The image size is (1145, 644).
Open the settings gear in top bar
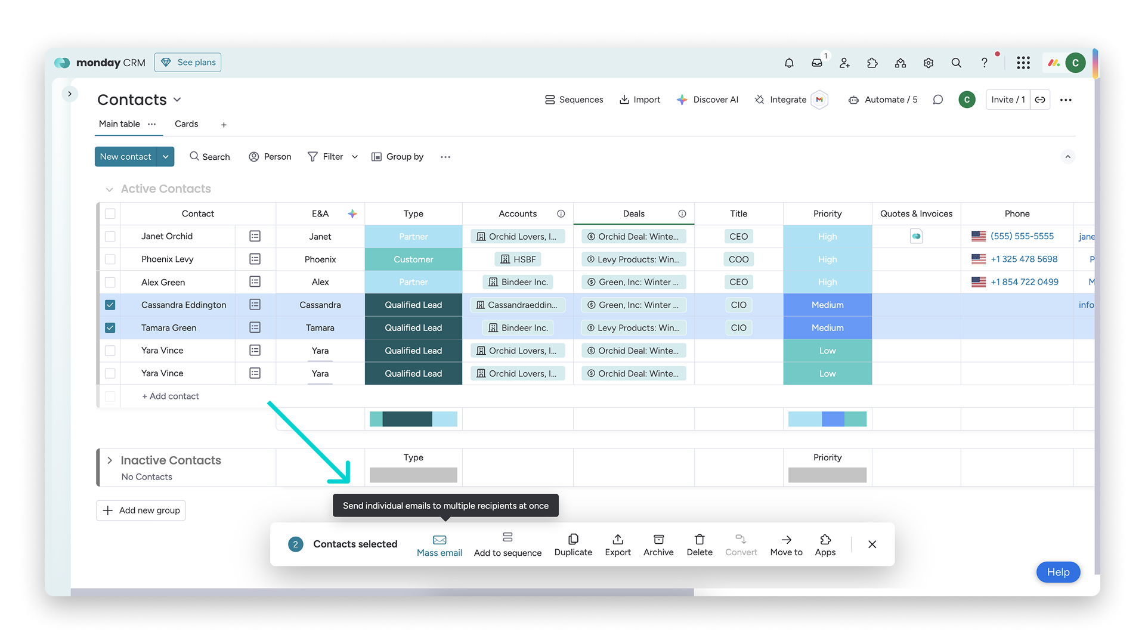(x=929, y=63)
